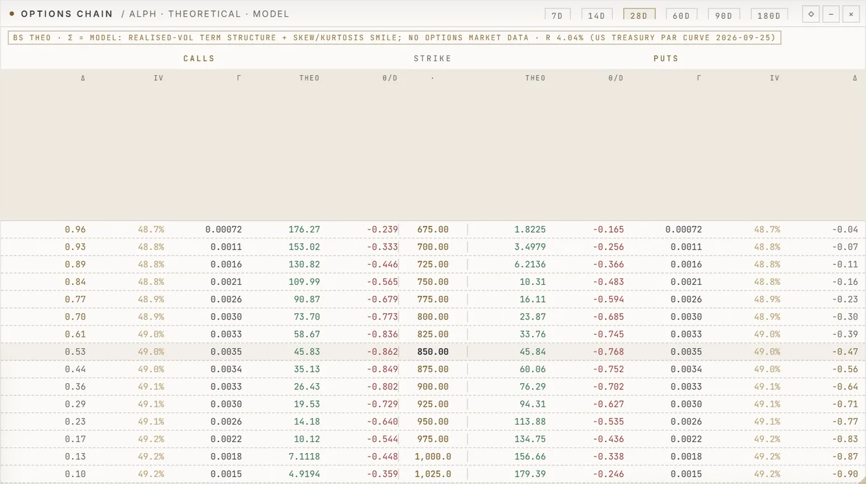The image size is (866, 484).
Task: Select the 28D expiry tab
Action: click(x=639, y=15)
